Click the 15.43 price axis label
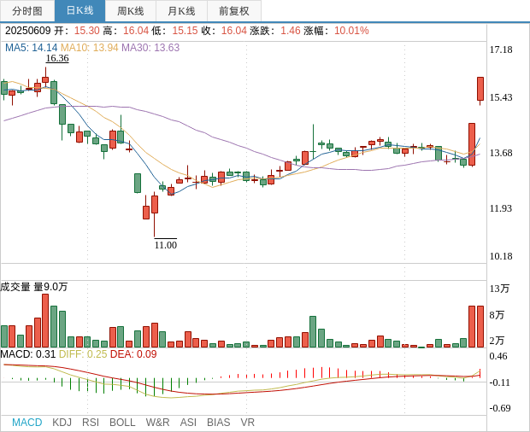 pos(501,97)
